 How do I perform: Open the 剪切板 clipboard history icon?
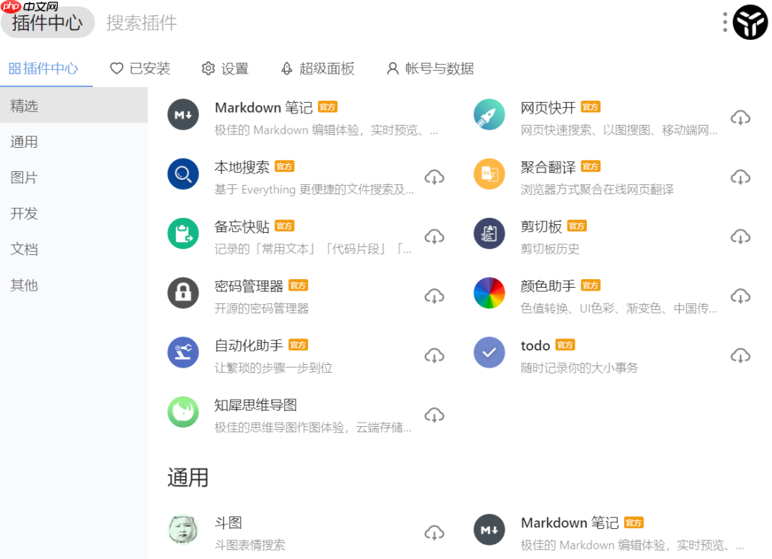(489, 236)
